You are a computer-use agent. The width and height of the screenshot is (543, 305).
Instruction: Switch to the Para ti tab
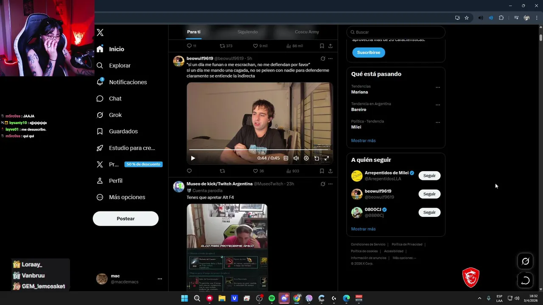194,32
